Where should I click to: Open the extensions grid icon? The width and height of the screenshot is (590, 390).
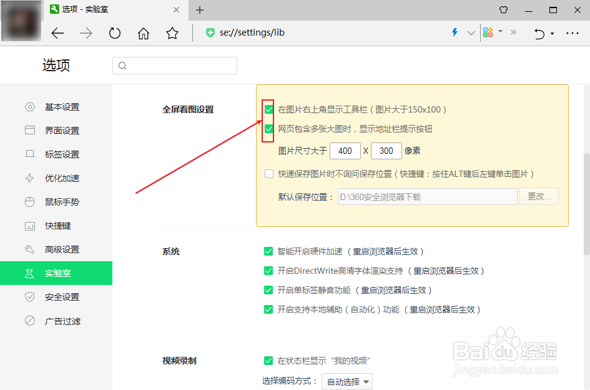(488, 32)
